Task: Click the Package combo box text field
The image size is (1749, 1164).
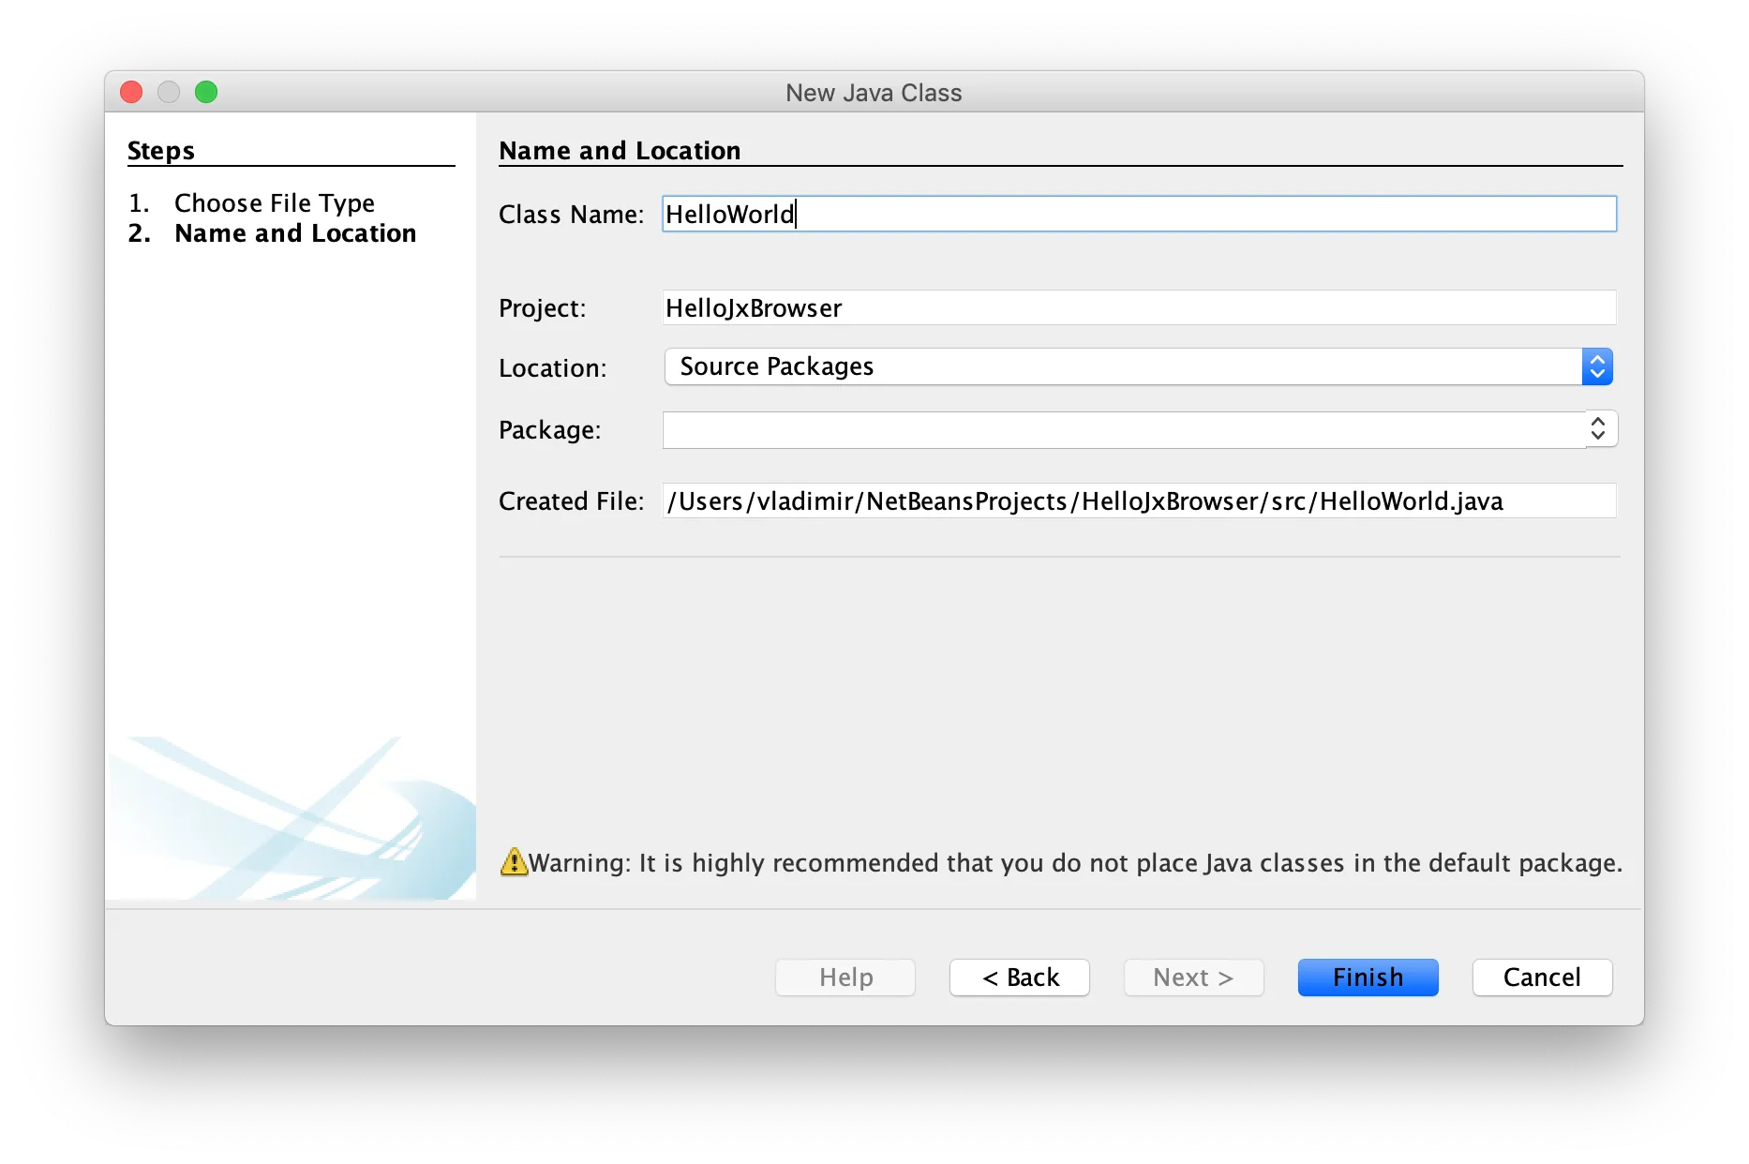Action: (1124, 430)
